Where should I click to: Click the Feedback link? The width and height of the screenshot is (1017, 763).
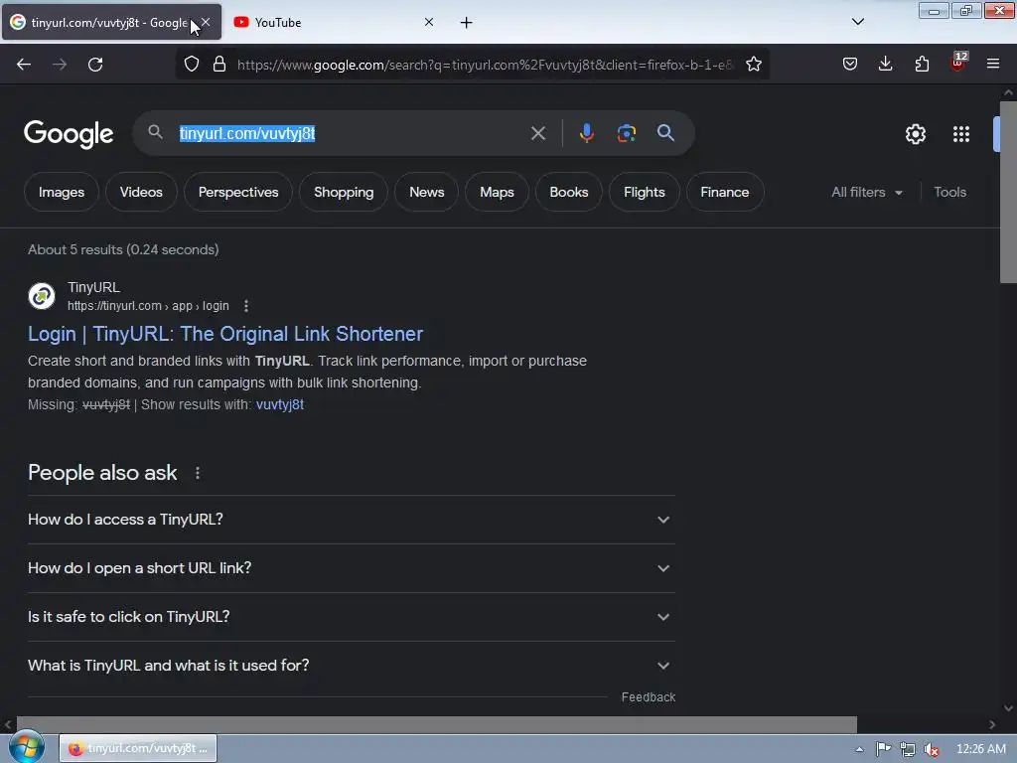tap(649, 697)
